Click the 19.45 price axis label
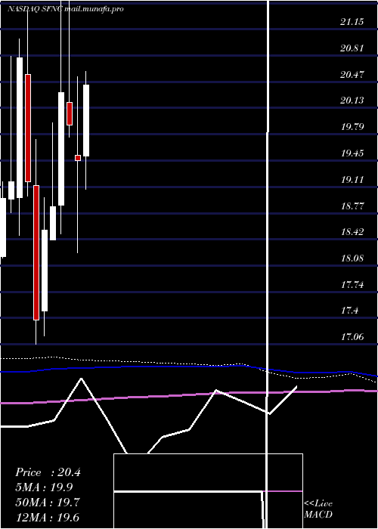 (x=352, y=153)
